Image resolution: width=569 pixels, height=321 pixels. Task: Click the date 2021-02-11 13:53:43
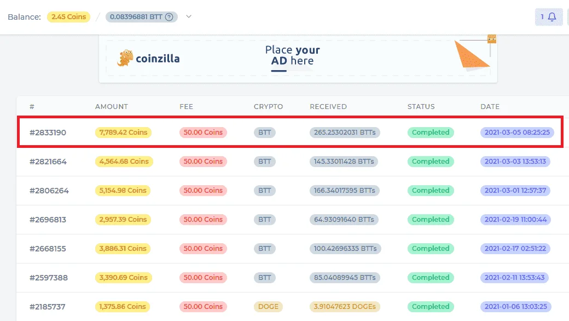tap(515, 277)
